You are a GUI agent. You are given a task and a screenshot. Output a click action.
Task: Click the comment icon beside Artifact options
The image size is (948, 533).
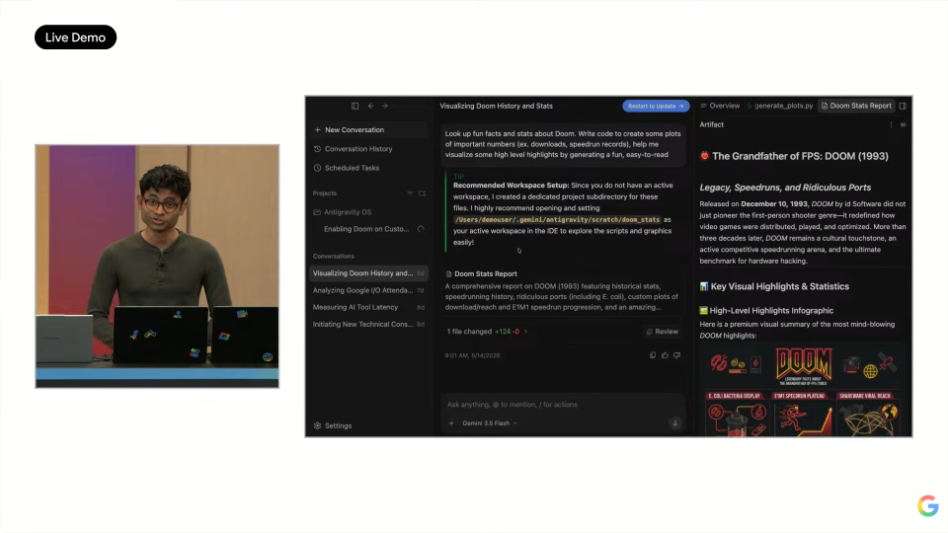pyautogui.click(x=903, y=125)
